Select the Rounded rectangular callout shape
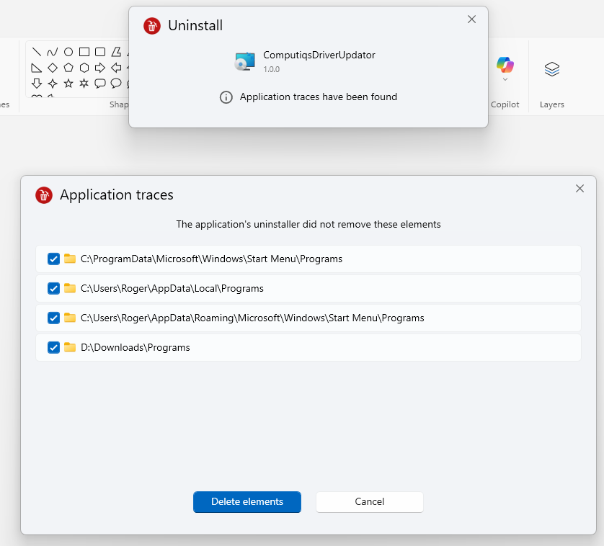604x546 pixels. pos(100,83)
